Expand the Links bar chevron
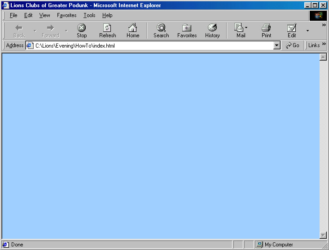The width and height of the screenshot is (329, 250). pyautogui.click(x=324, y=44)
